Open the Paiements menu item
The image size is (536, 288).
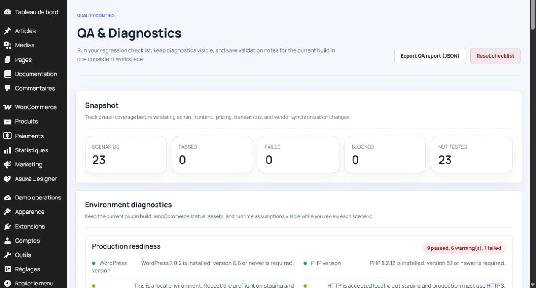33,136
